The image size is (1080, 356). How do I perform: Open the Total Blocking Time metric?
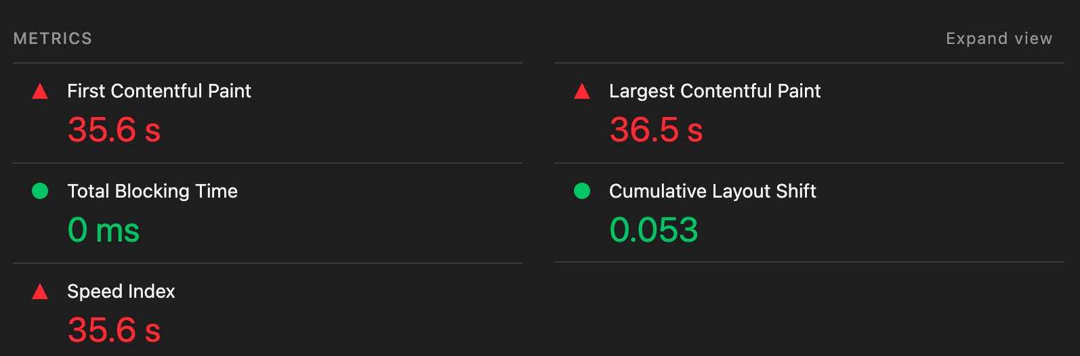pyautogui.click(x=152, y=191)
